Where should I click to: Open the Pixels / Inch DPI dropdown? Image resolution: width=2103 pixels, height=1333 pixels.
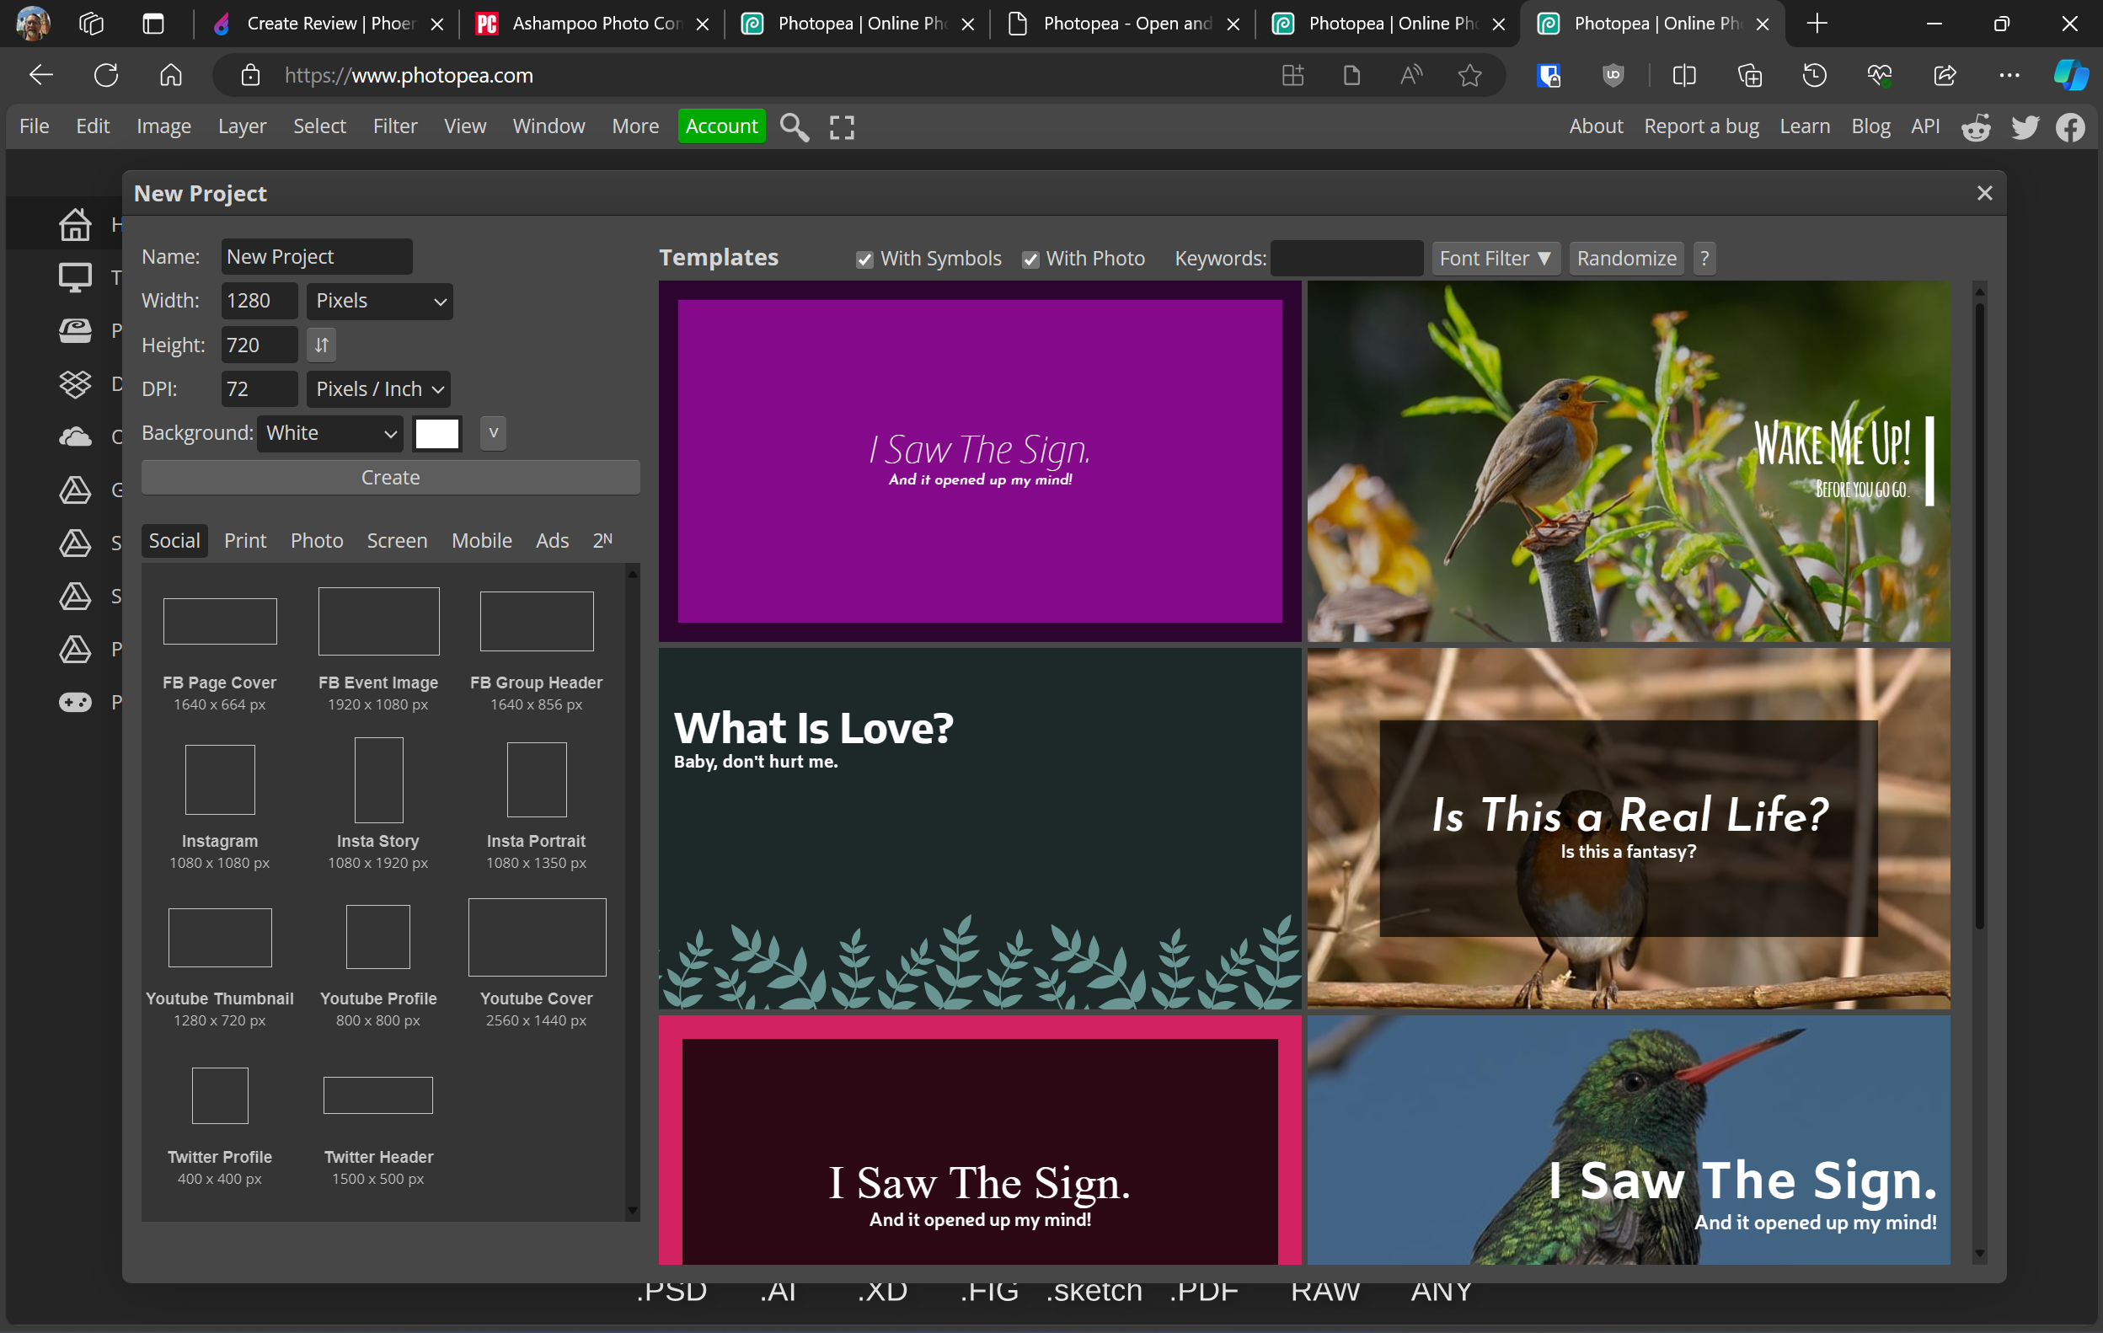[379, 389]
